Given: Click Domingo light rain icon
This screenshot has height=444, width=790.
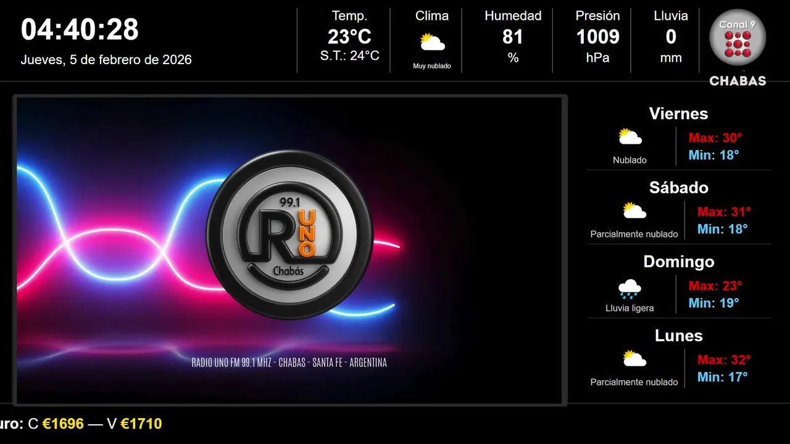Looking at the screenshot, I should pyautogui.click(x=630, y=288).
